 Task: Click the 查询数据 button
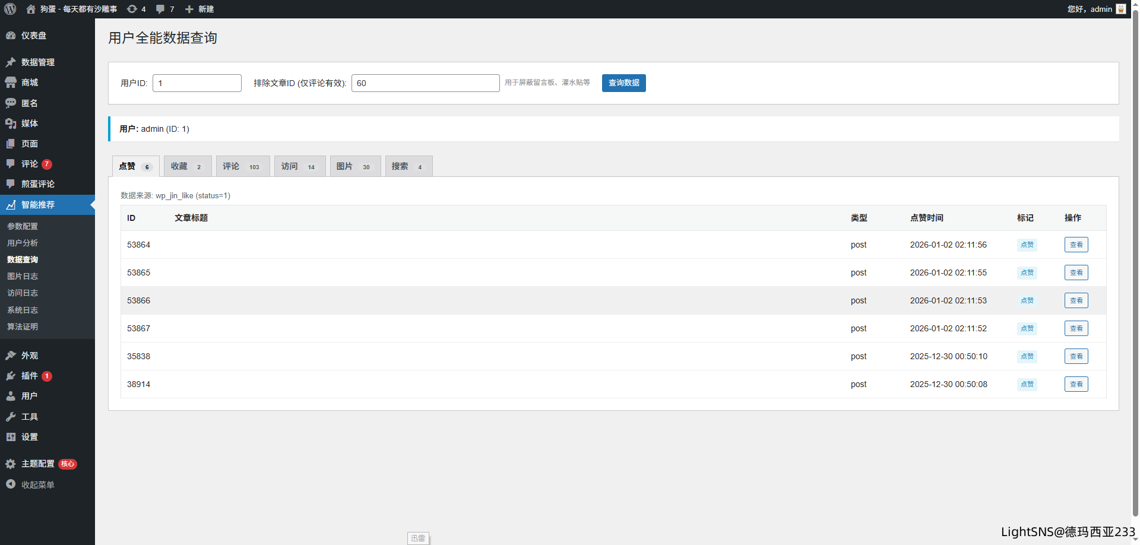point(623,83)
